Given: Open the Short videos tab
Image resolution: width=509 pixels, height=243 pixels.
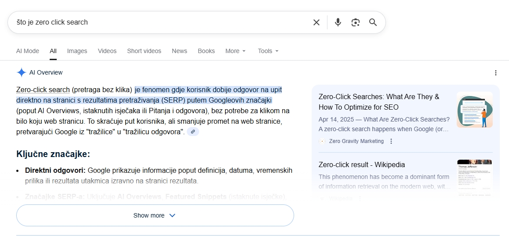Looking at the screenshot, I should click(x=144, y=51).
